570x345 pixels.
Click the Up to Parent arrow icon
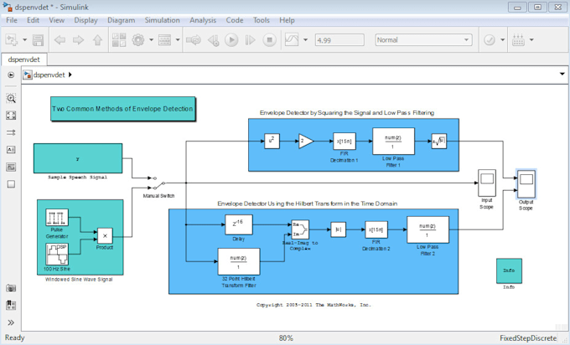(97, 40)
